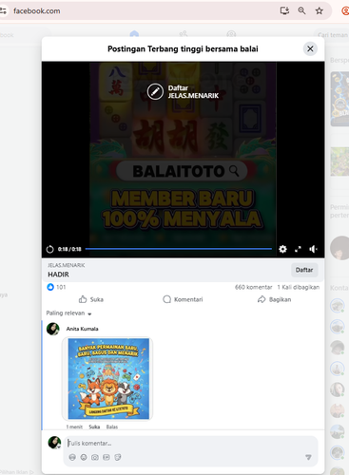Click the facebook.com address bar URL

click(x=37, y=10)
